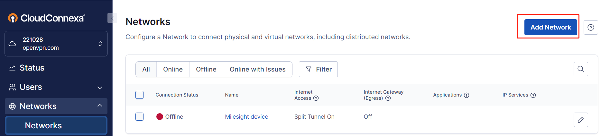The image size is (610, 136).
Task: Collapse the Networks section chevron
Action: pyautogui.click(x=100, y=106)
